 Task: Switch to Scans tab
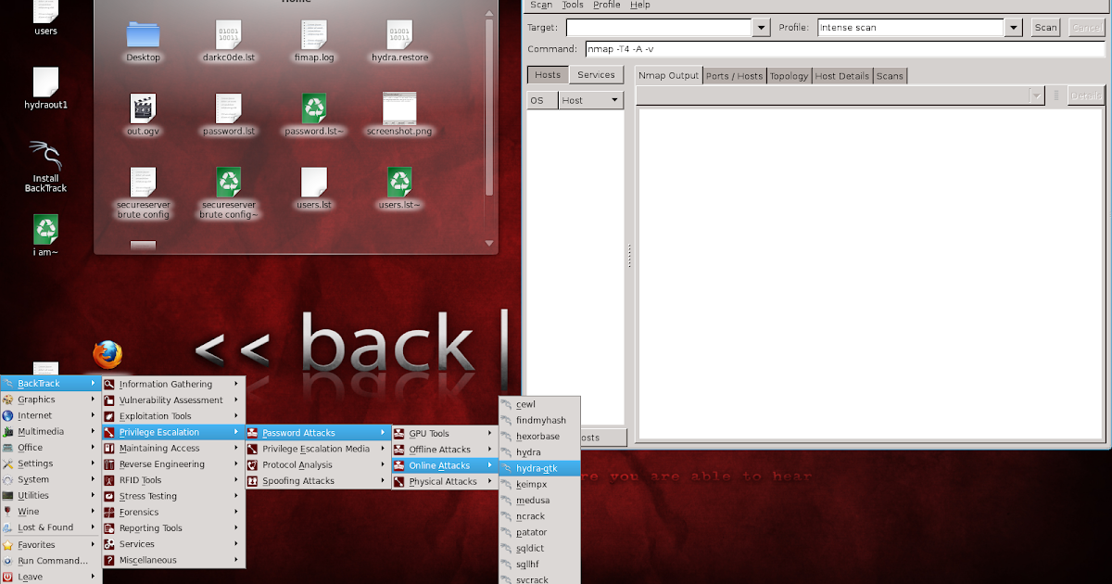tap(890, 76)
